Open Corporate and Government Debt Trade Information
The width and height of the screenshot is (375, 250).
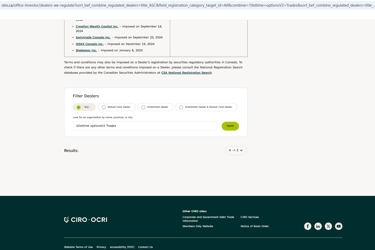pos(208,219)
